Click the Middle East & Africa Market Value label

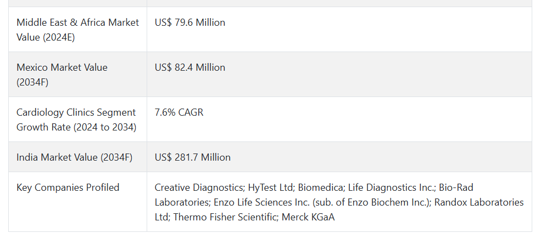point(78,30)
